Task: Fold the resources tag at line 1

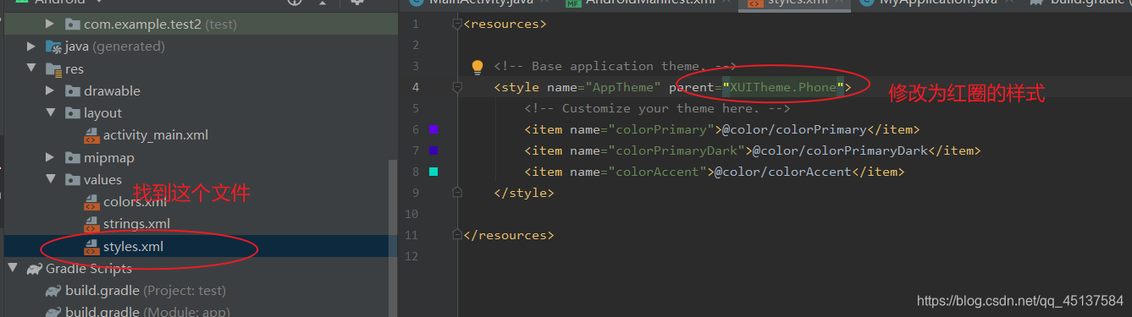Action: pyautogui.click(x=457, y=24)
